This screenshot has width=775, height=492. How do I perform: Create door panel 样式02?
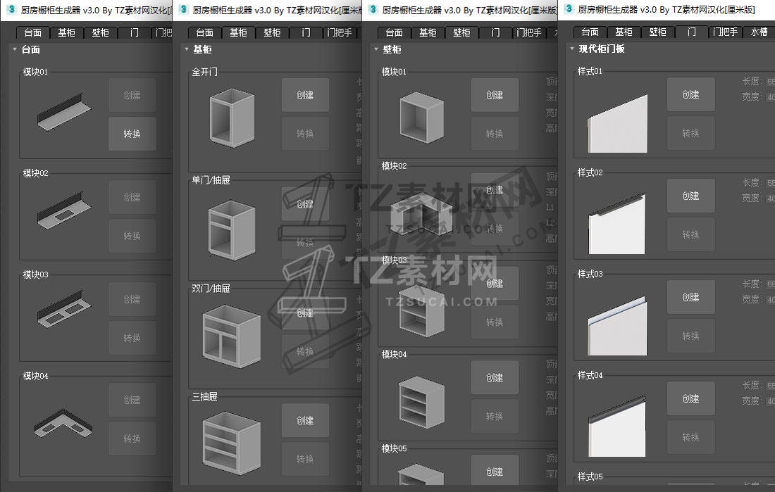690,196
